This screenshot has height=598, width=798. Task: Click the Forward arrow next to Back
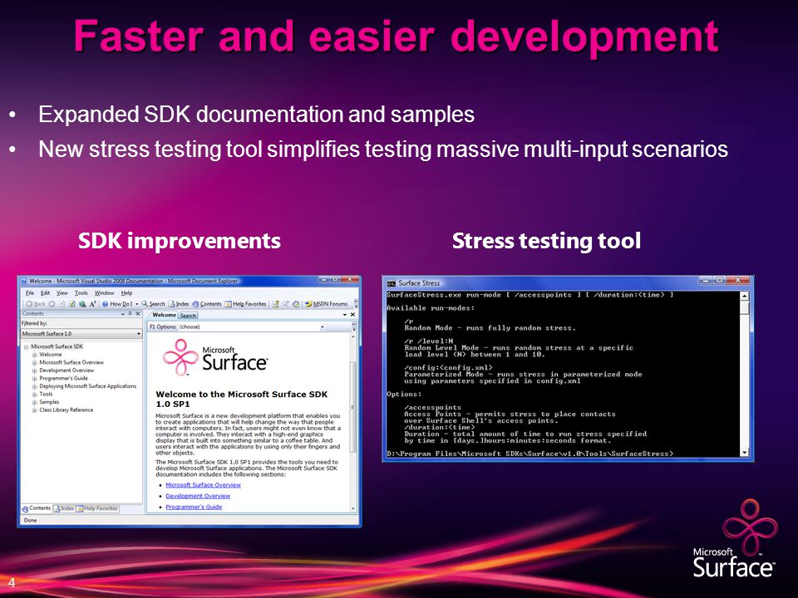click(x=52, y=304)
